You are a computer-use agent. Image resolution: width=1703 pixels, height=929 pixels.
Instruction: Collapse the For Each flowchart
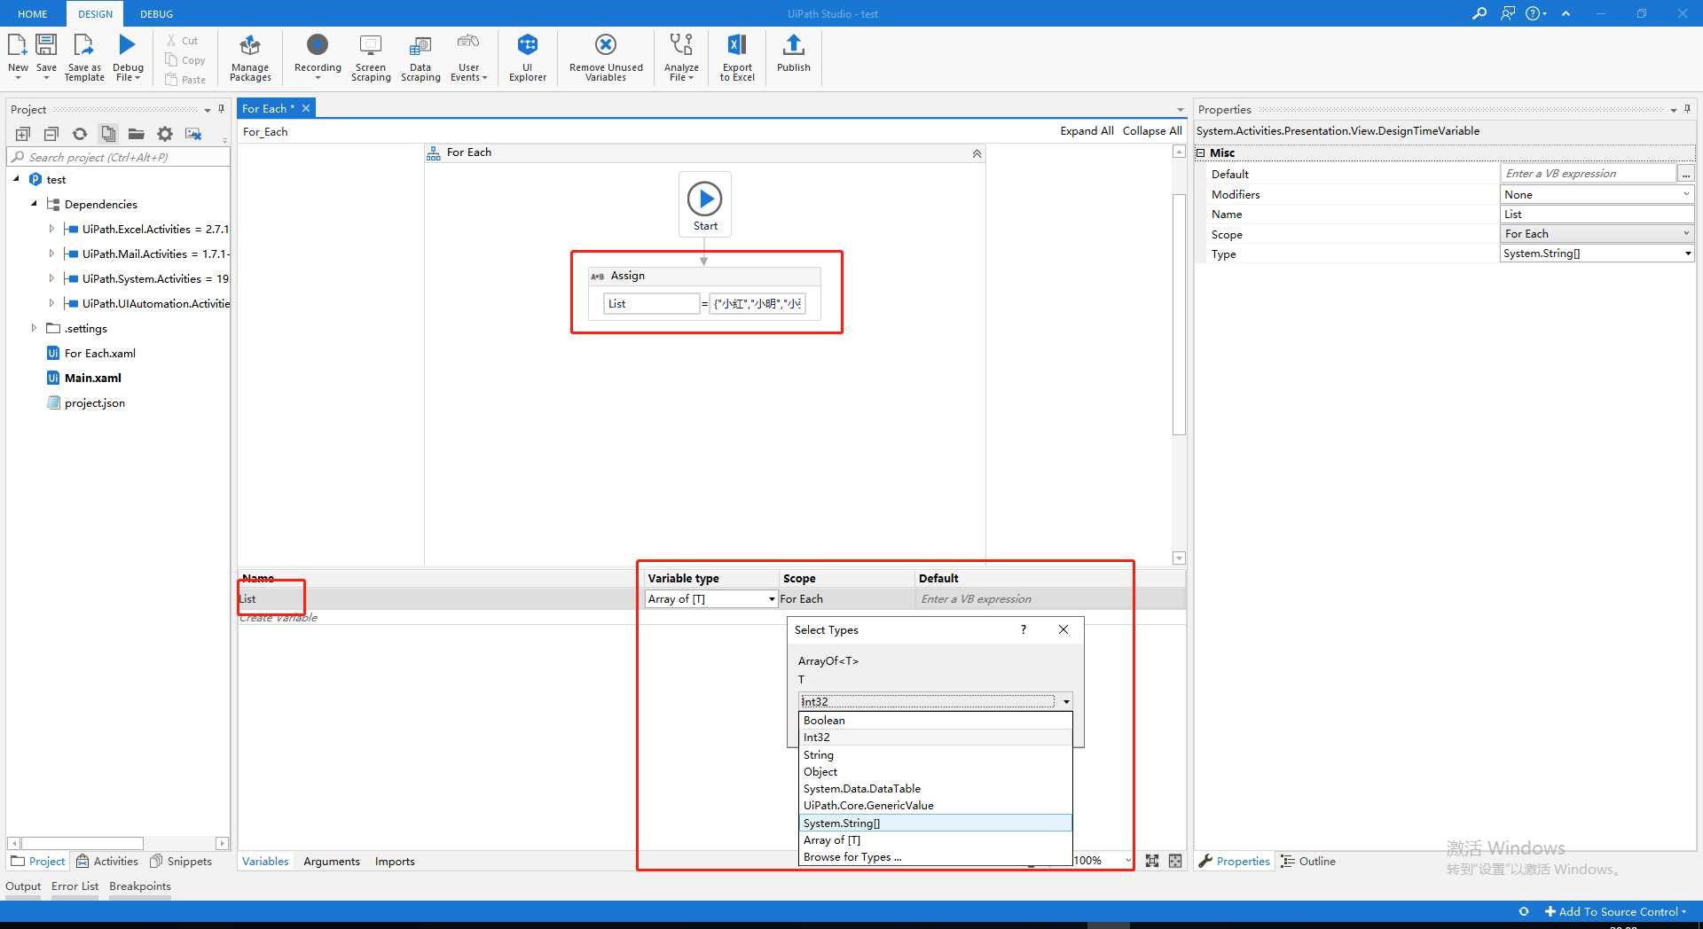(x=977, y=153)
